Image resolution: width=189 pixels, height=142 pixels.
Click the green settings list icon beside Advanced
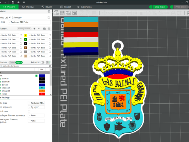point(50,62)
